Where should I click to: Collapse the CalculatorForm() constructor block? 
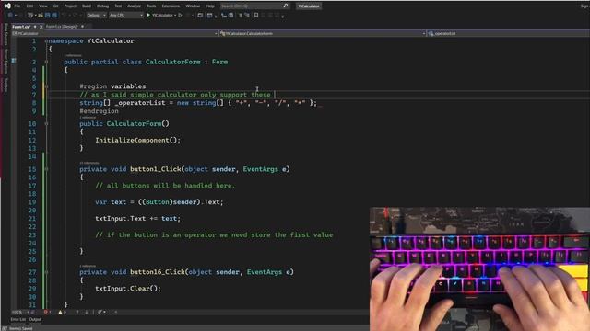click(46, 123)
